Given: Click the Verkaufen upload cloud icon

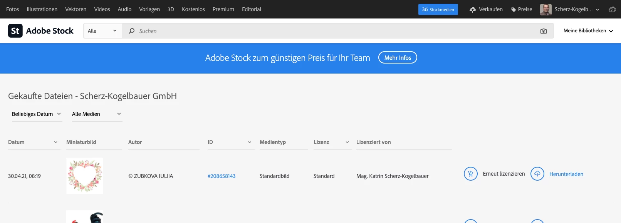Looking at the screenshot, I should (x=473, y=10).
